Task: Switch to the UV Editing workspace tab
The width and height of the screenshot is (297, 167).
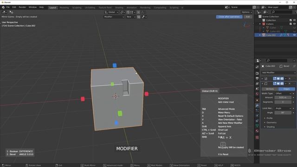Action: coord(90,7)
